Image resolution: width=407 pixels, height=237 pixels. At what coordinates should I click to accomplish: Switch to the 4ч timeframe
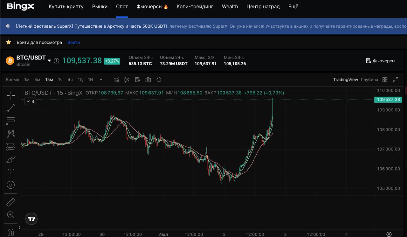(70, 80)
